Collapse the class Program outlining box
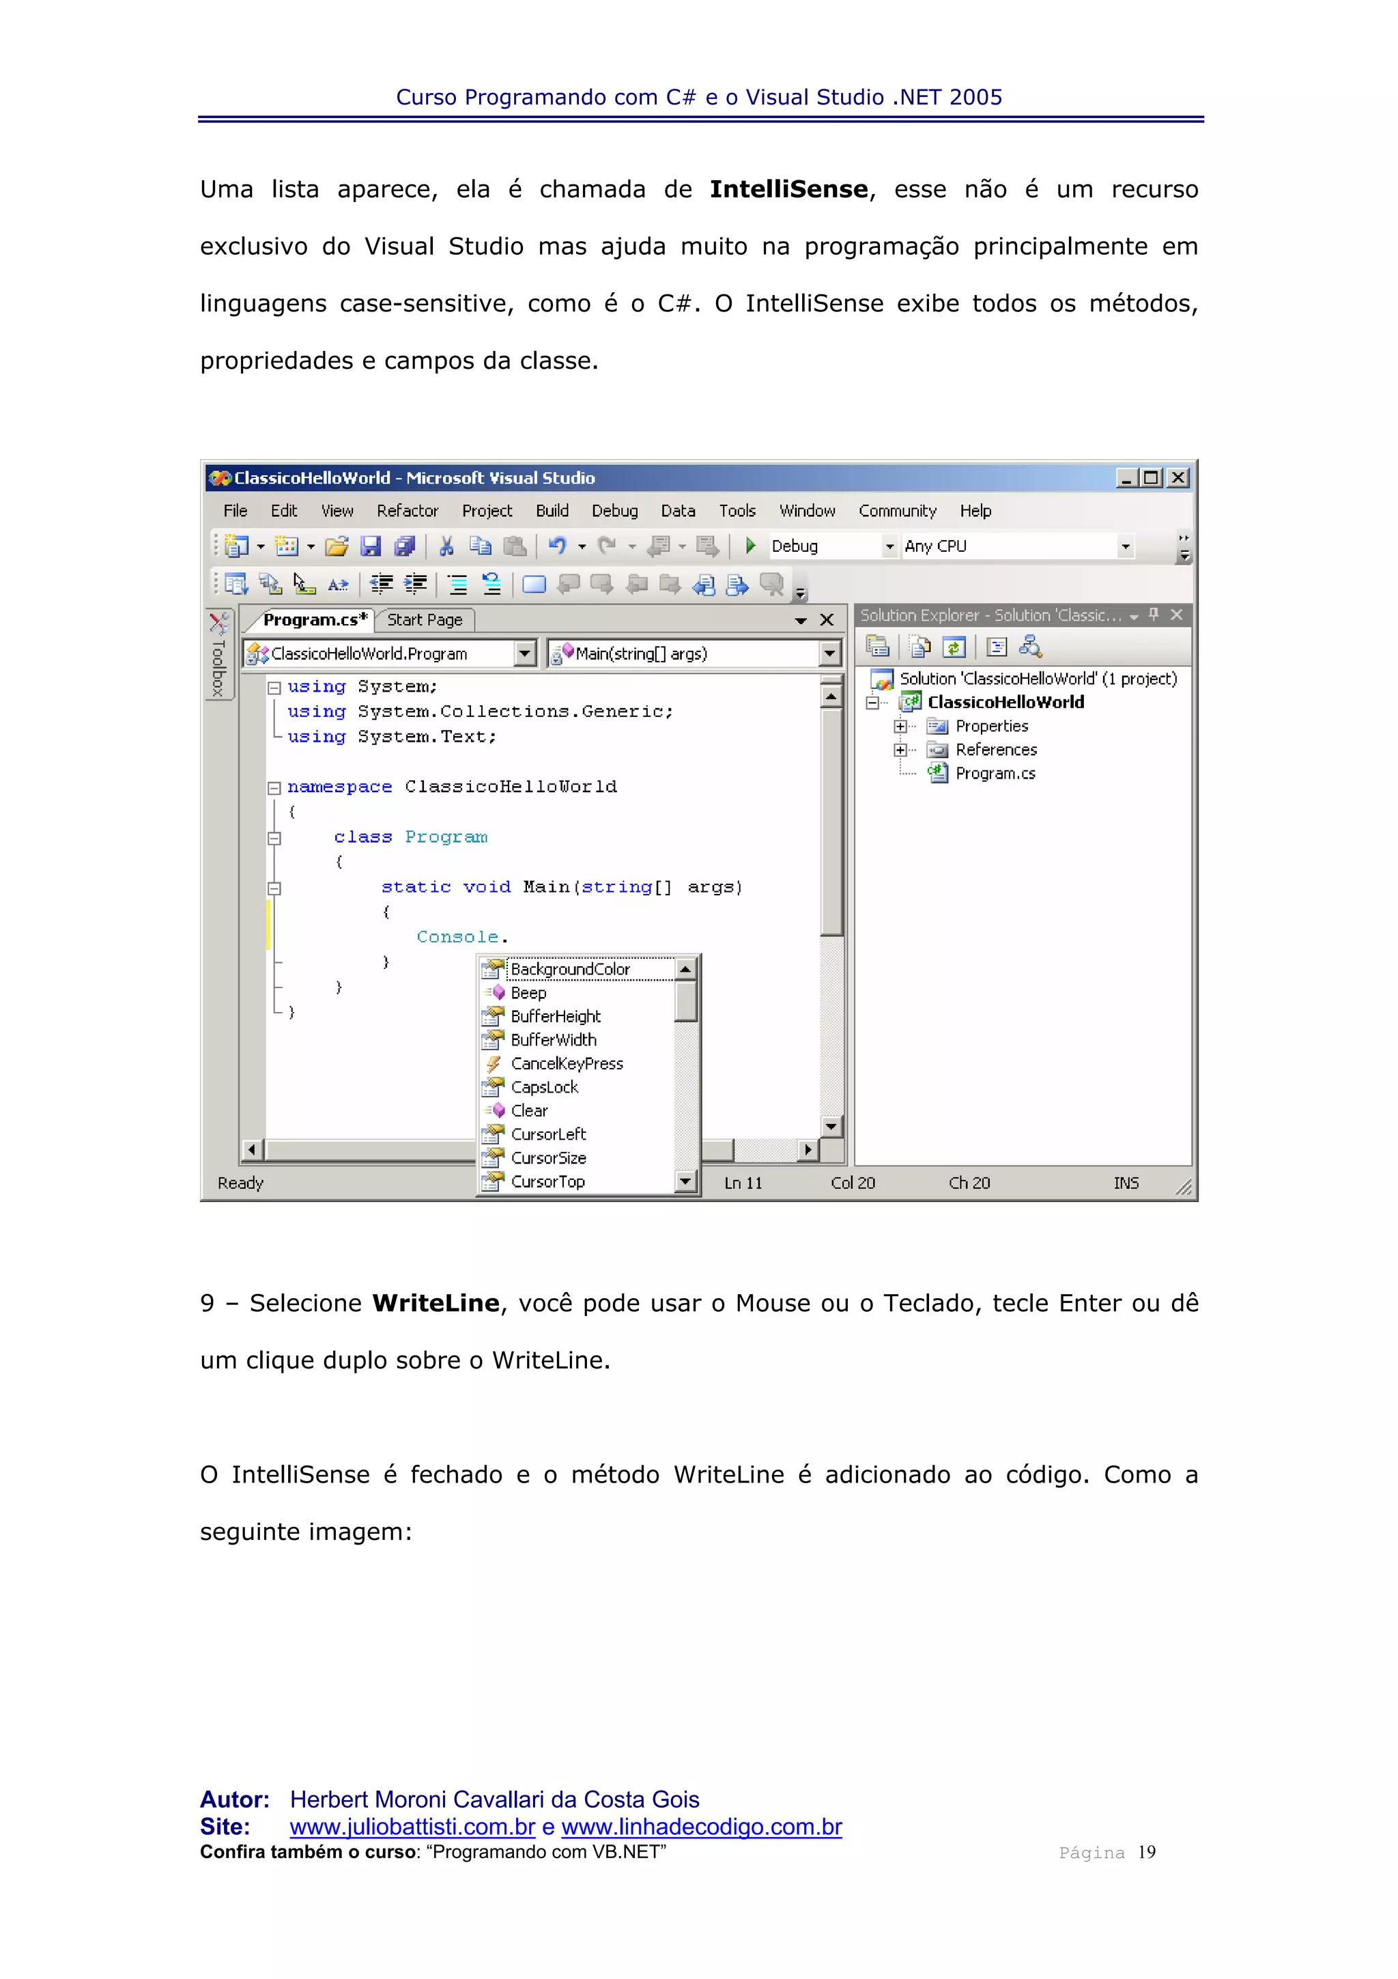 click(274, 838)
